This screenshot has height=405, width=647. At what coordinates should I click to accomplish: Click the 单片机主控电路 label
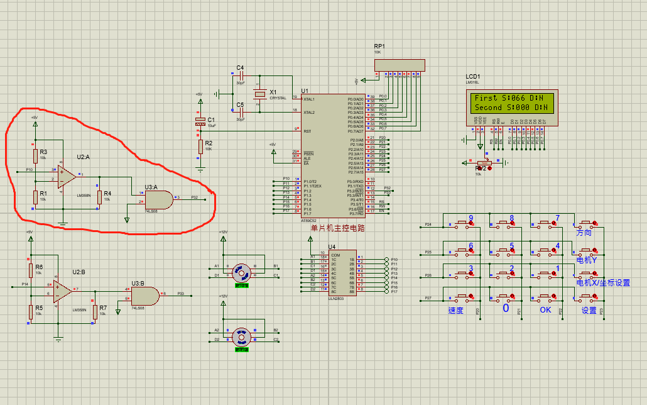pos(337,228)
